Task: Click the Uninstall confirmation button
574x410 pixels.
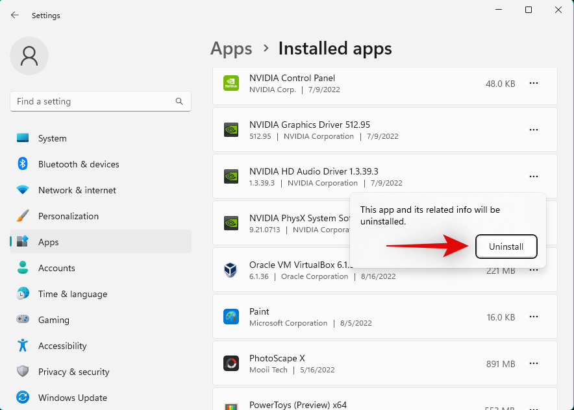Action: pos(506,247)
